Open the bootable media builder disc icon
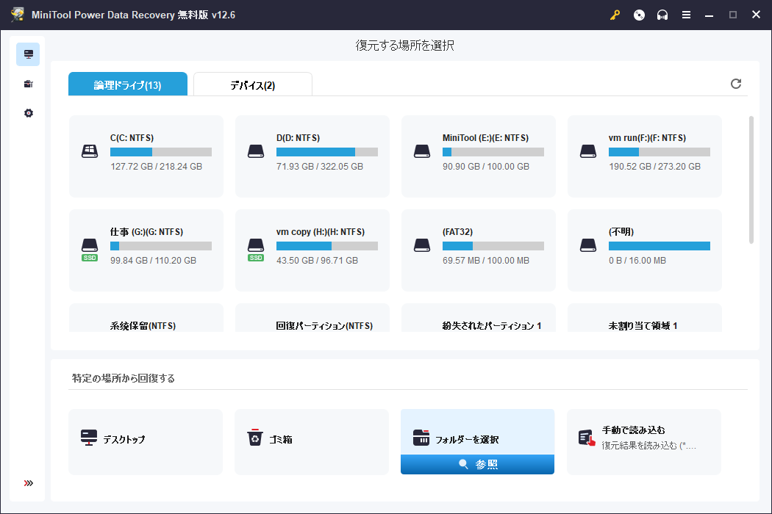The height and width of the screenshot is (514, 772). 639,15
